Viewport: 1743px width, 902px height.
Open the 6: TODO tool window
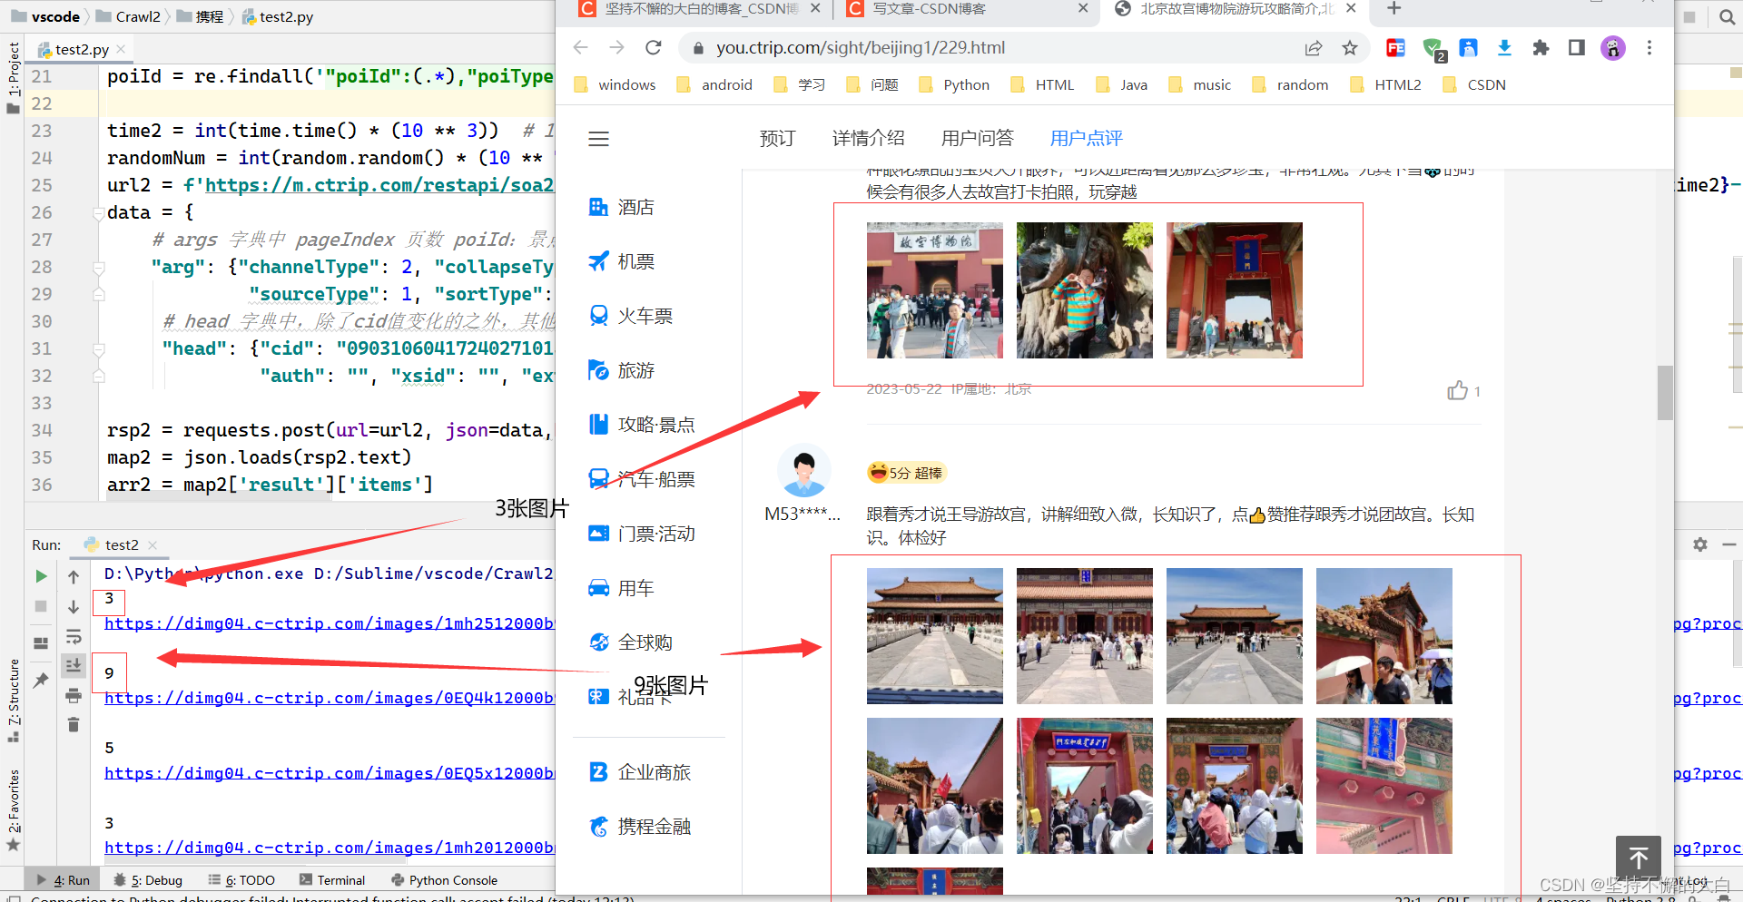click(241, 880)
